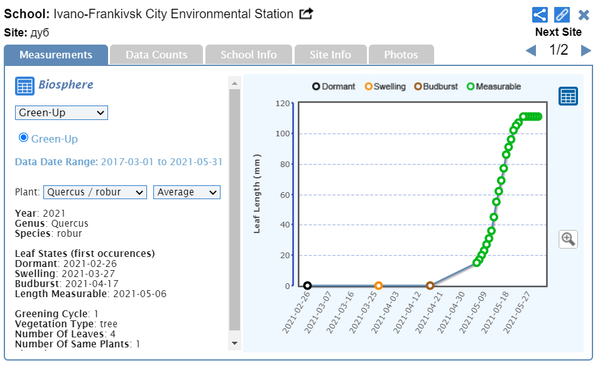Click the Biosphere data table icon

tap(25, 86)
